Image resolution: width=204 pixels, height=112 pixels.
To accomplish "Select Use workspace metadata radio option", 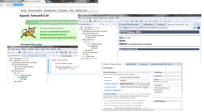I will 105,100.
